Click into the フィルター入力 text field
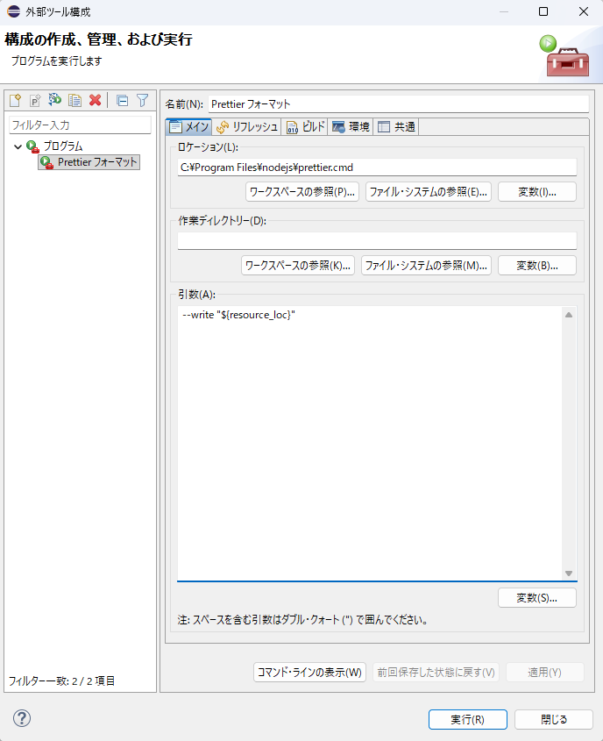Viewport: 603px width, 741px height. pos(80,125)
